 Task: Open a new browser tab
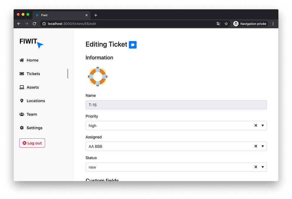coord(96,15)
